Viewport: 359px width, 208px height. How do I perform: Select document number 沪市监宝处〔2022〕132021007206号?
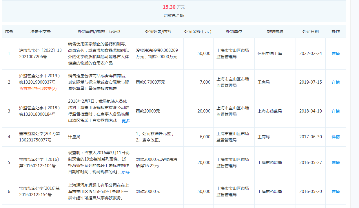pyautogui.click(x=41, y=54)
